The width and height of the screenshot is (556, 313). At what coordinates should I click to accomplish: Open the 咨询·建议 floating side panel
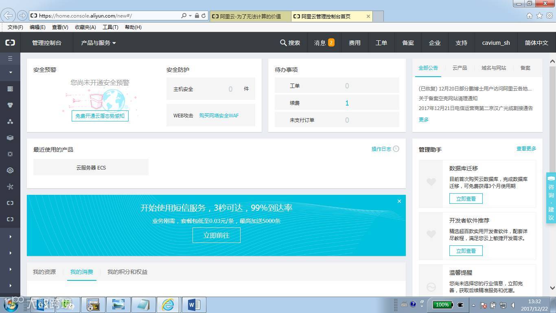click(551, 198)
